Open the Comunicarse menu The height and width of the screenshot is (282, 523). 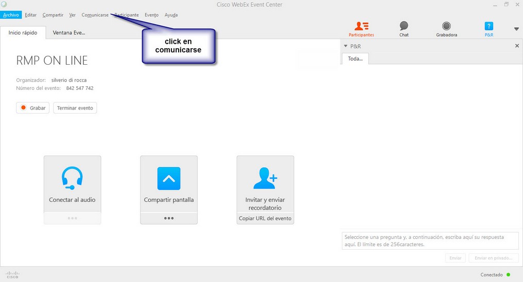[95, 15]
